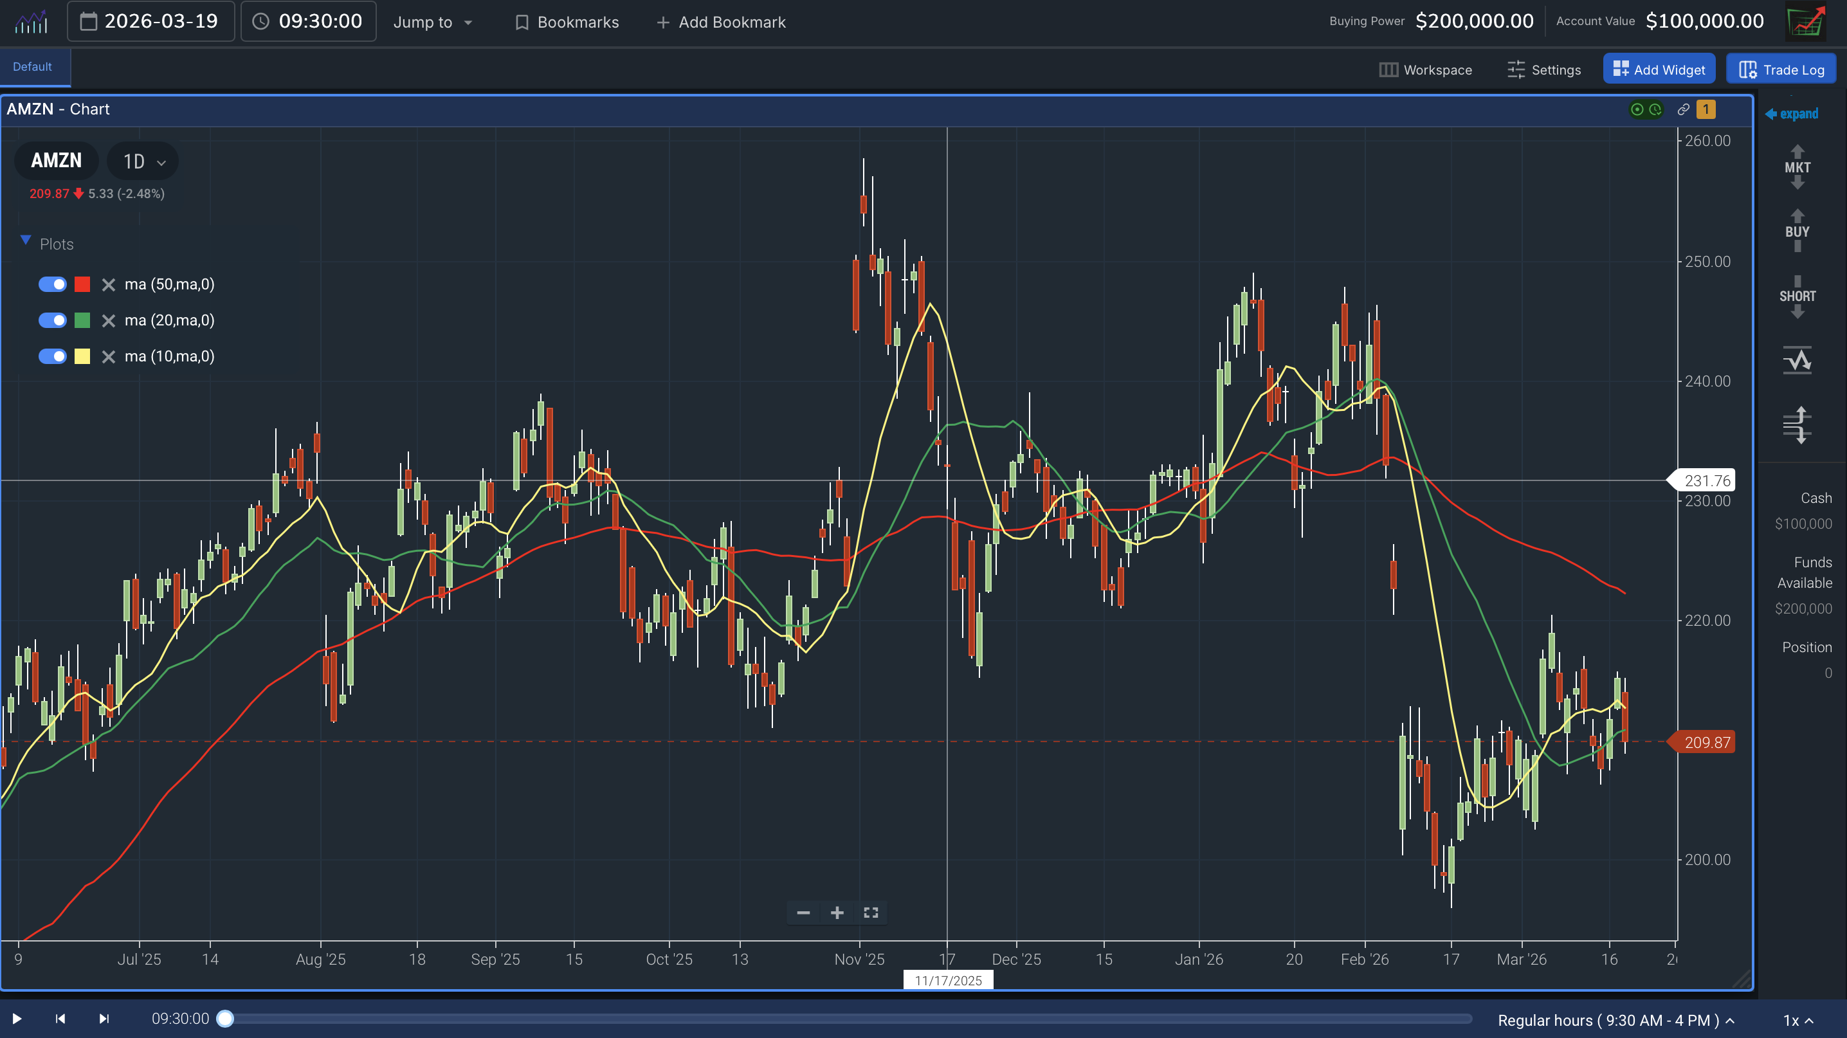
Task: Change the red ma(50) color swatch
Action: click(82, 284)
